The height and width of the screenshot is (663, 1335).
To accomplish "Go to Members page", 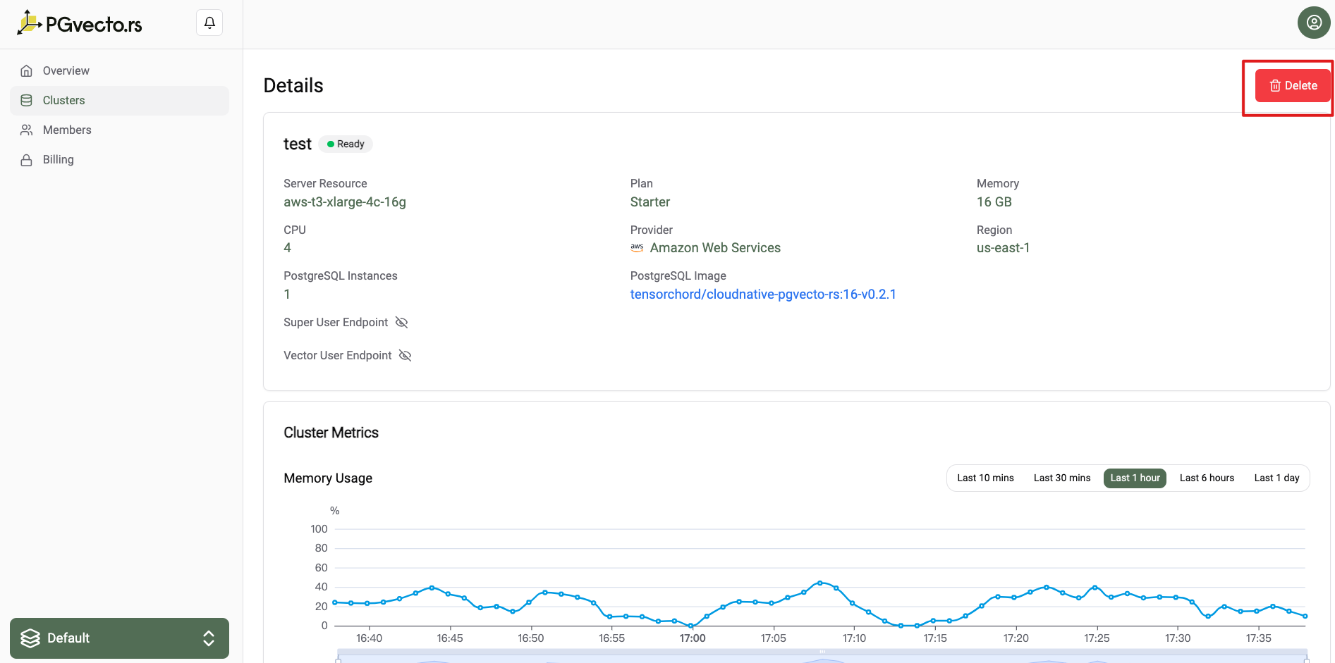I will tap(119, 130).
